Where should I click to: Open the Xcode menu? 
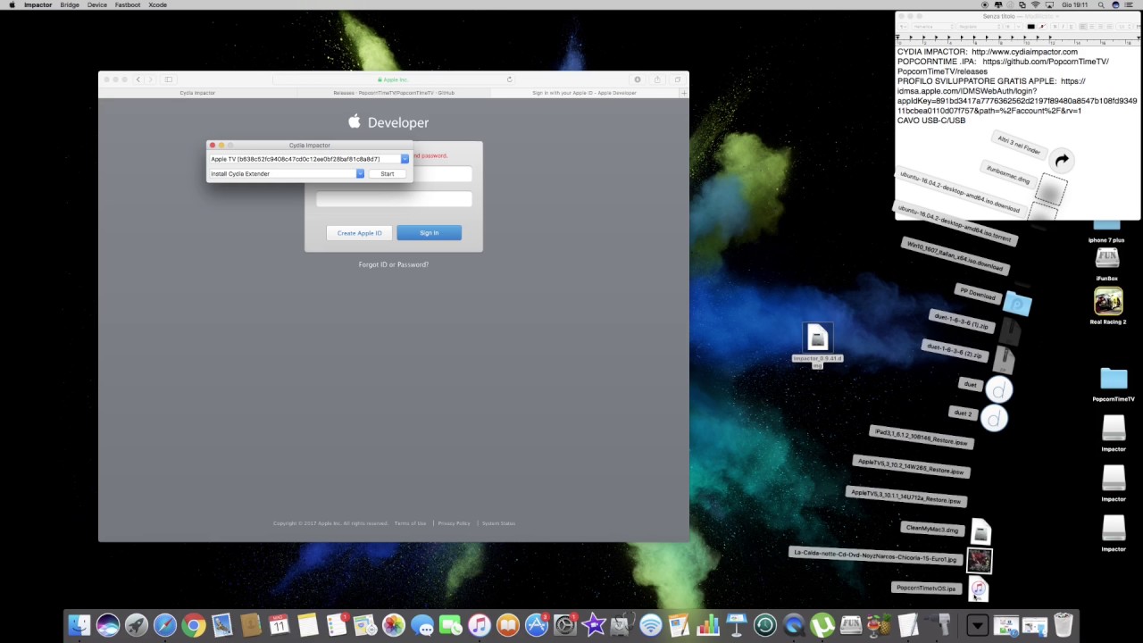tap(157, 4)
